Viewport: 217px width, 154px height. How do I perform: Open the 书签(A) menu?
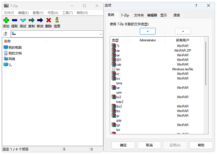(53, 13)
